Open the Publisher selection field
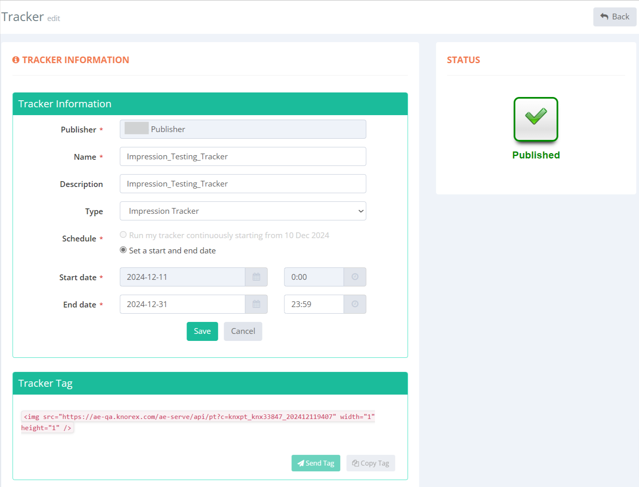 click(x=243, y=129)
